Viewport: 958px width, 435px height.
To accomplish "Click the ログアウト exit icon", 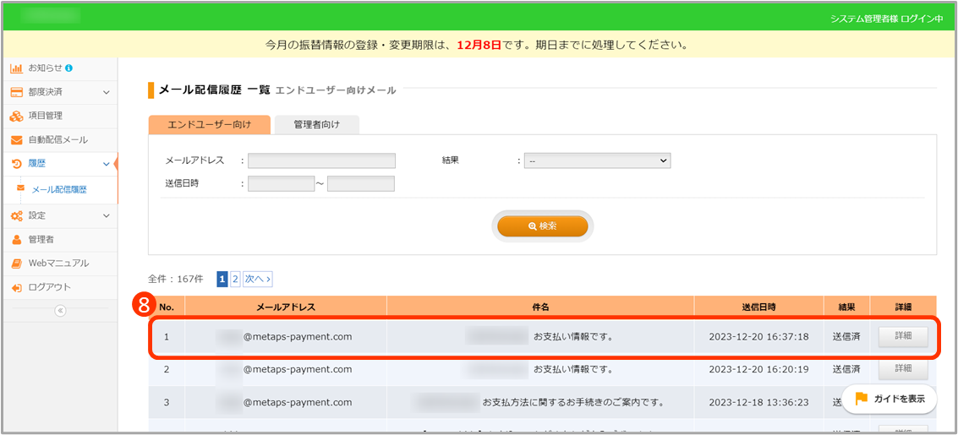I will tap(16, 287).
